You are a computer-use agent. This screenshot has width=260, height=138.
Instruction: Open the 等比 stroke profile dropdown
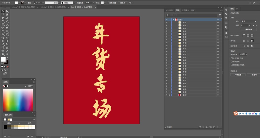(59, 3)
